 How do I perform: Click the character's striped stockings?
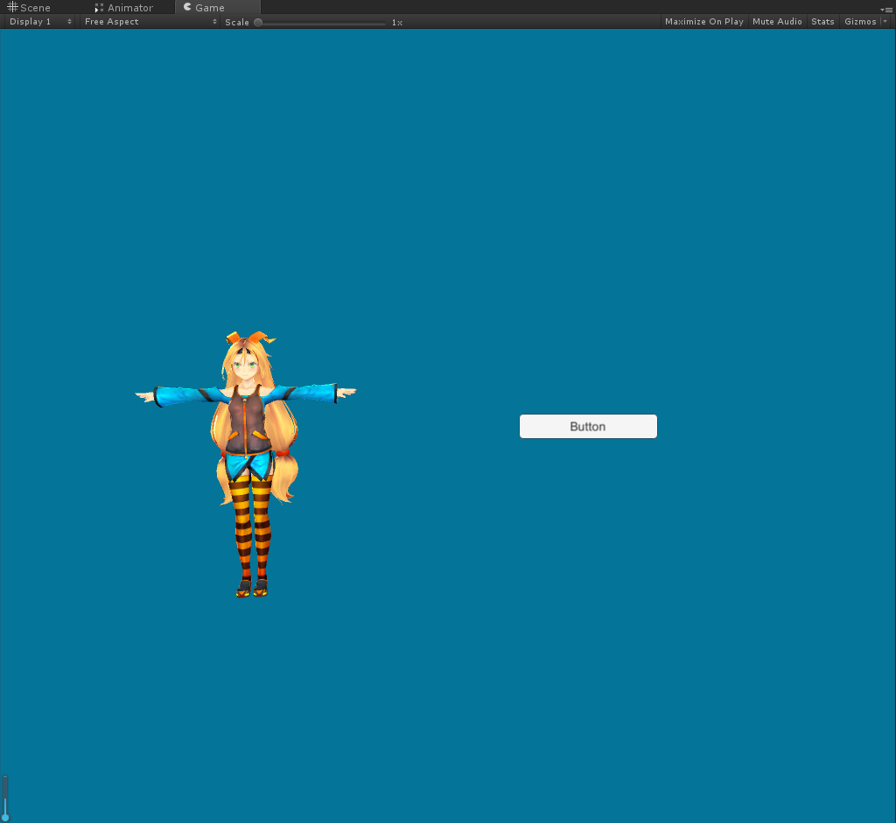coord(251,525)
